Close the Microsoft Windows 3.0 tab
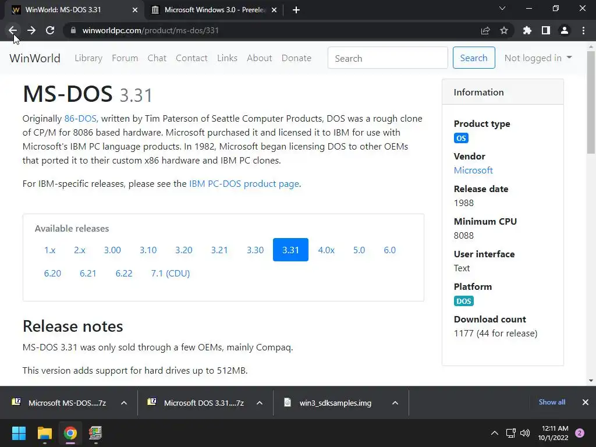596x447 pixels. [274, 10]
